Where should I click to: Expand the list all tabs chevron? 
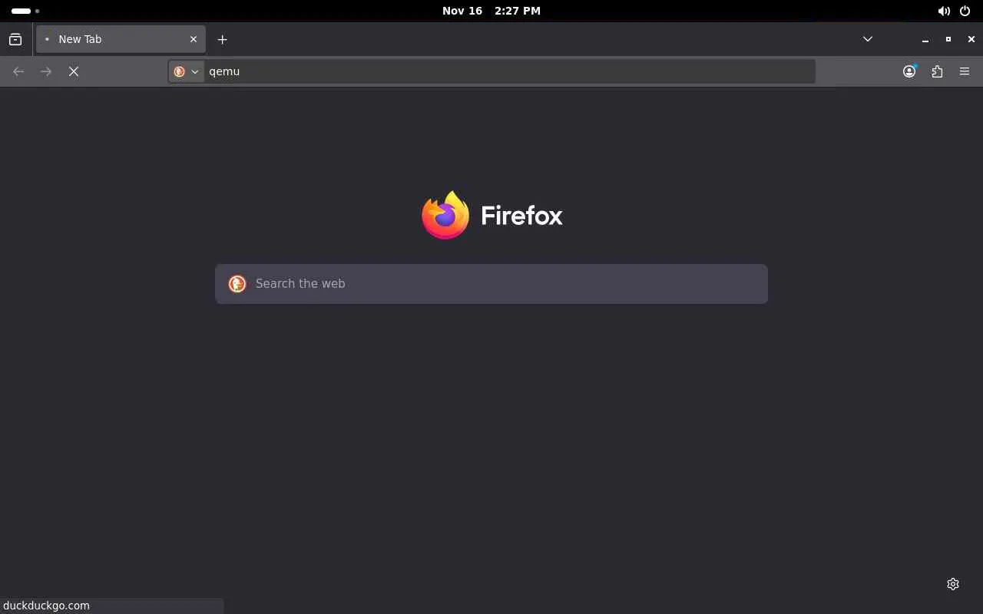coord(868,39)
